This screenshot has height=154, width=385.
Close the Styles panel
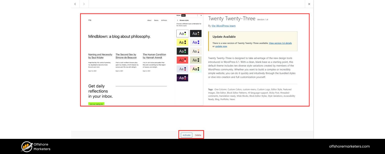coord(201,15)
